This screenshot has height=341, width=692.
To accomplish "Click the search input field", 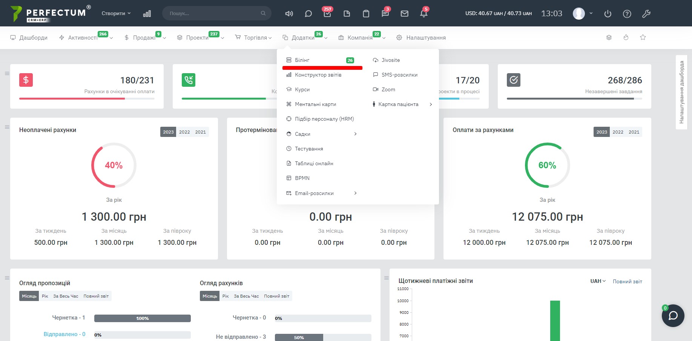I will [x=213, y=13].
